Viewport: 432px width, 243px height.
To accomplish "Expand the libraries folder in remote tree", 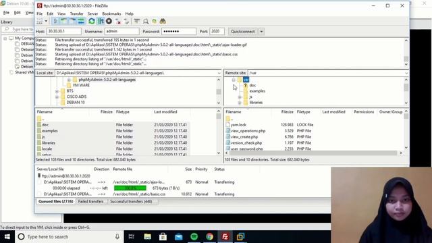I will (x=240, y=103).
